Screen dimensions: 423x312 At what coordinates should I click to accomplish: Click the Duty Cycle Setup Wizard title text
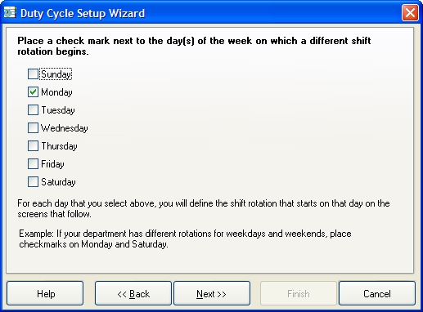pos(83,13)
